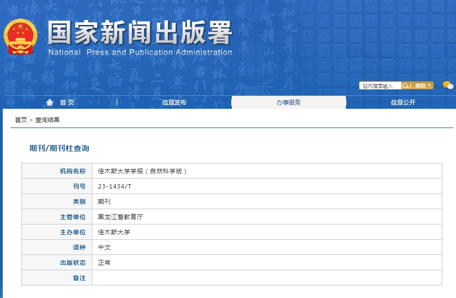Click the national emblem logo
This screenshot has height=298, width=456.
click(x=20, y=37)
